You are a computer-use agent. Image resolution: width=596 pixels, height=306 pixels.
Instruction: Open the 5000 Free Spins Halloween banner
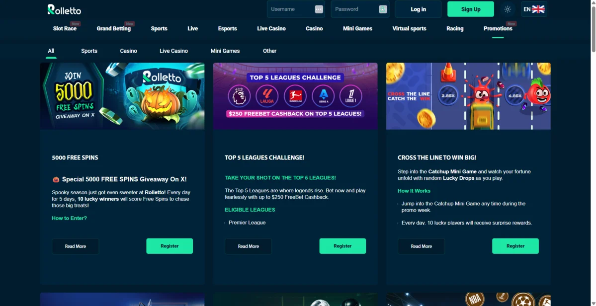tap(122, 96)
